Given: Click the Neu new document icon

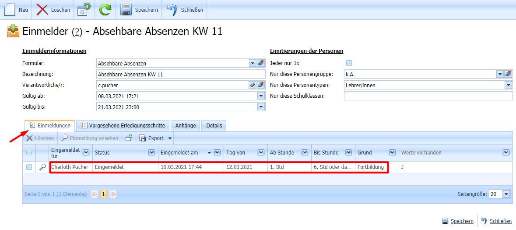Looking at the screenshot, I should point(10,10).
